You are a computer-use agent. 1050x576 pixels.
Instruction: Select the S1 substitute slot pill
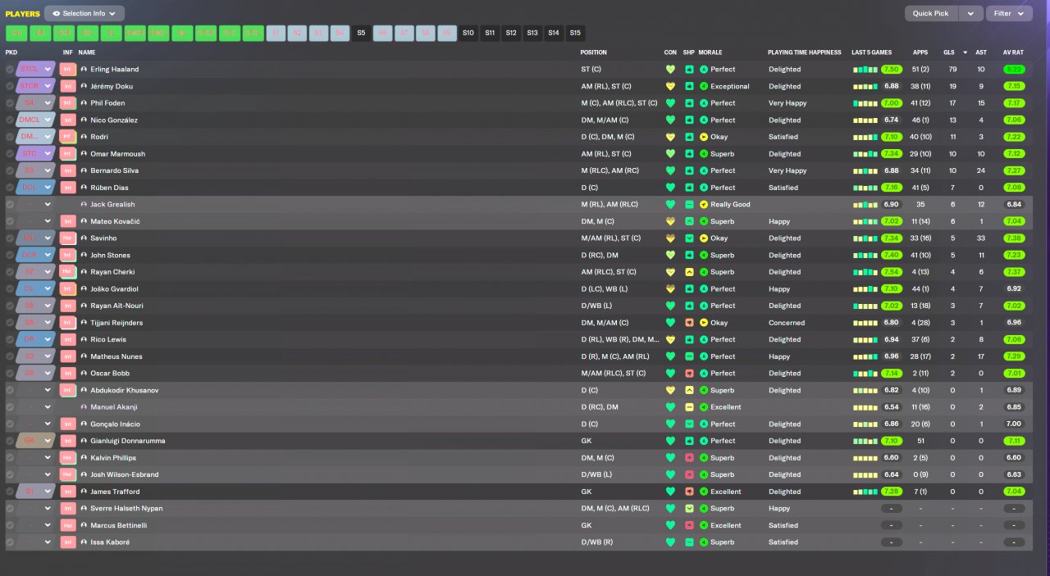[x=276, y=34]
